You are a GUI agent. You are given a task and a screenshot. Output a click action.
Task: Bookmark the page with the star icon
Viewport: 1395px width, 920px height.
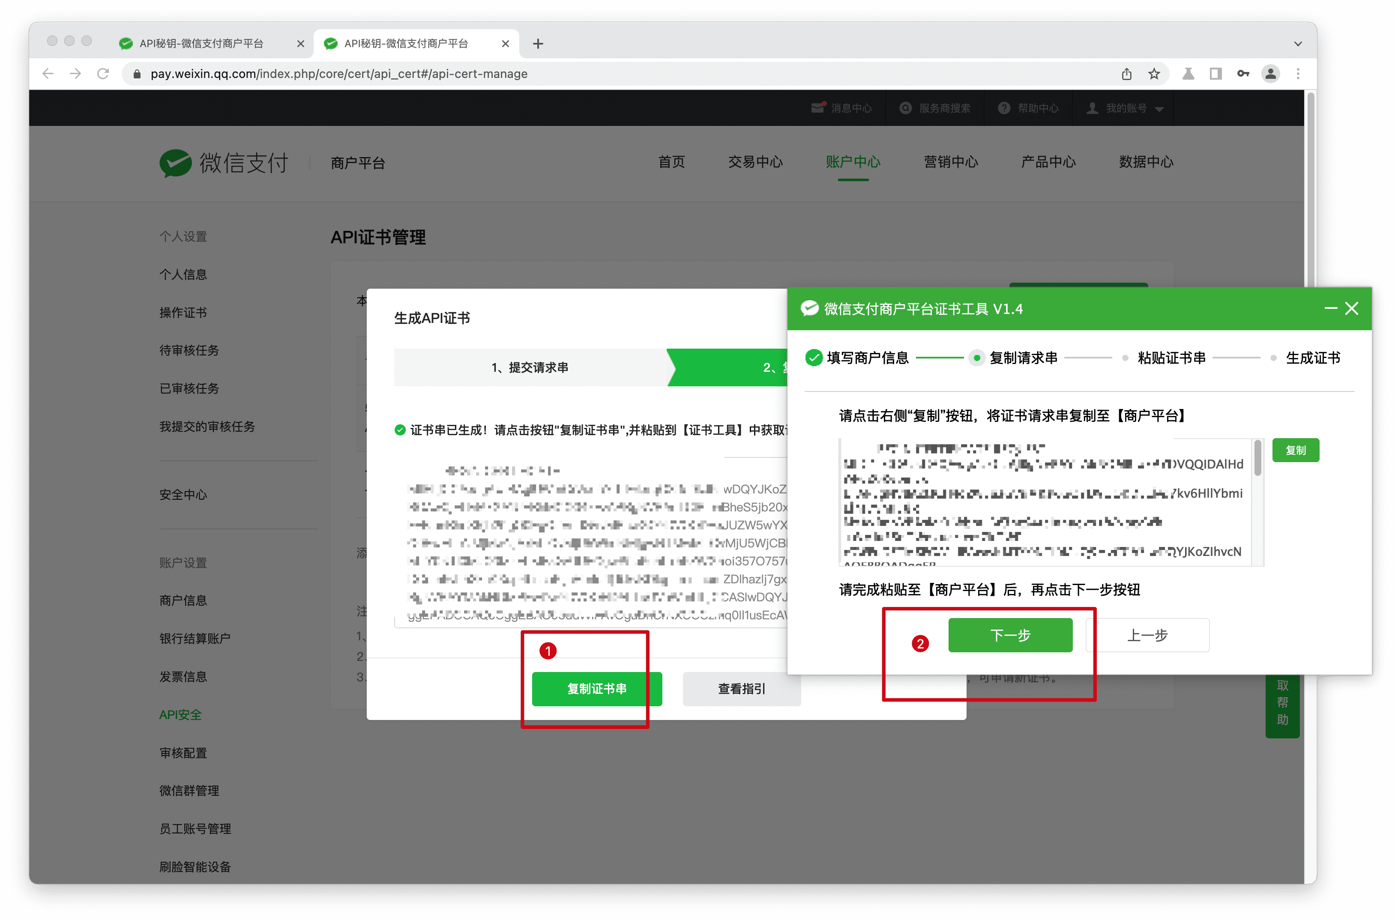coord(1154,74)
